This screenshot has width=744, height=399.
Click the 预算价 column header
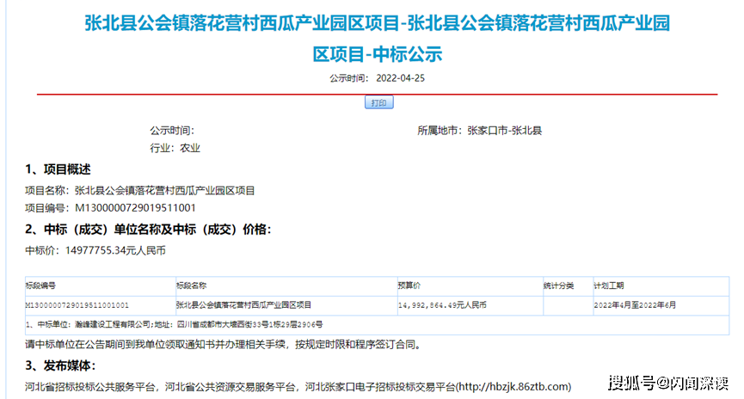coord(409,285)
